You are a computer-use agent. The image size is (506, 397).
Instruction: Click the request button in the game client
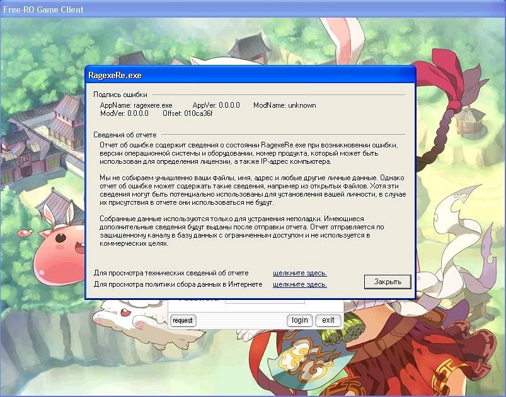(183, 321)
